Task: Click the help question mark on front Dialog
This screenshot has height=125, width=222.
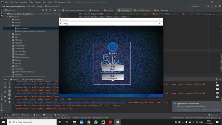Action: coord(153,23)
